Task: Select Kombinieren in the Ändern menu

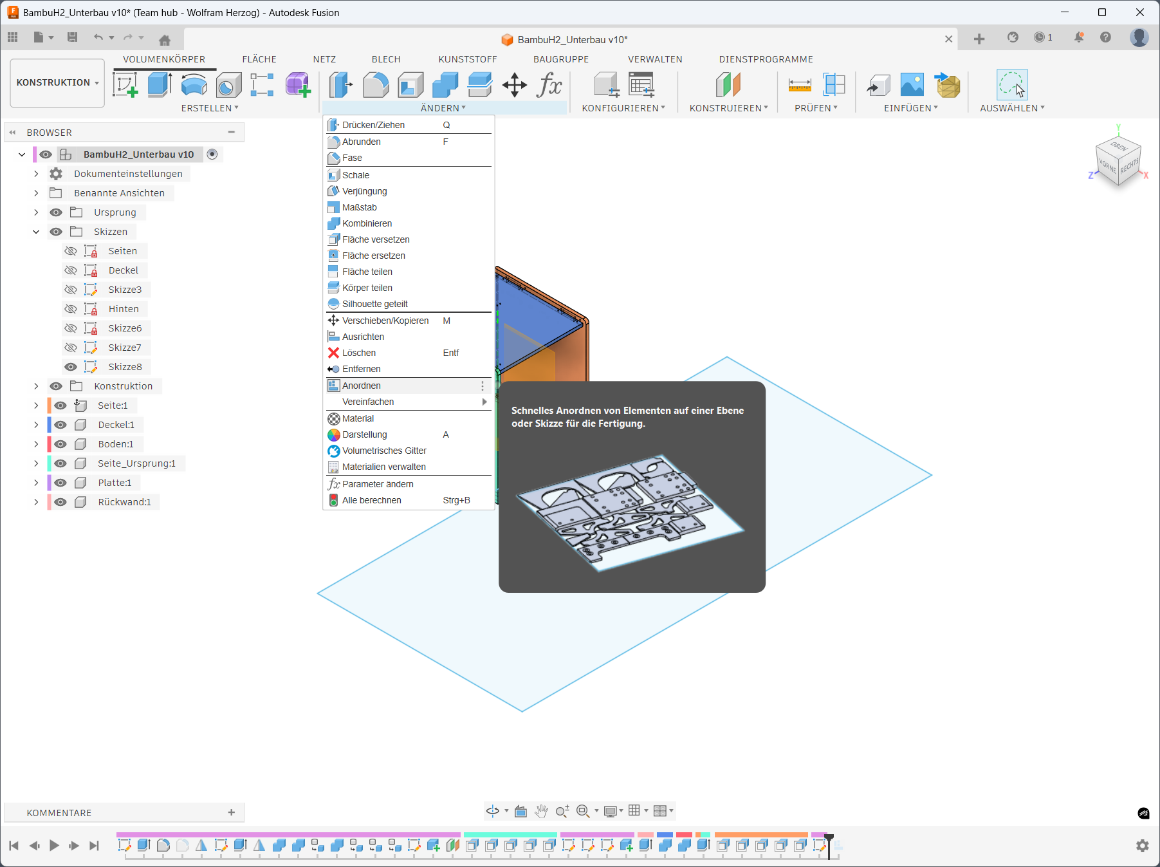Action: pyautogui.click(x=367, y=223)
